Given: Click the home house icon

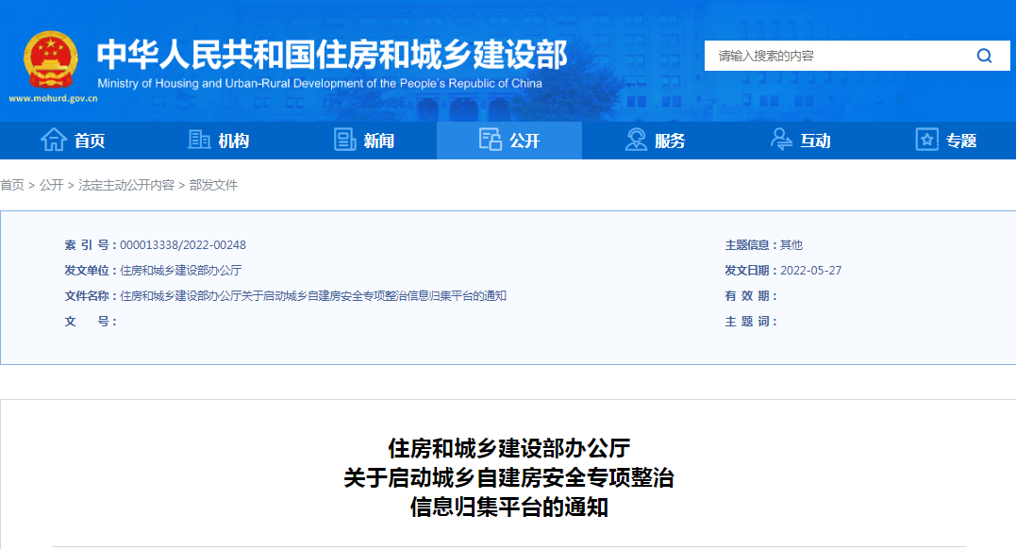Looking at the screenshot, I should tap(54, 140).
